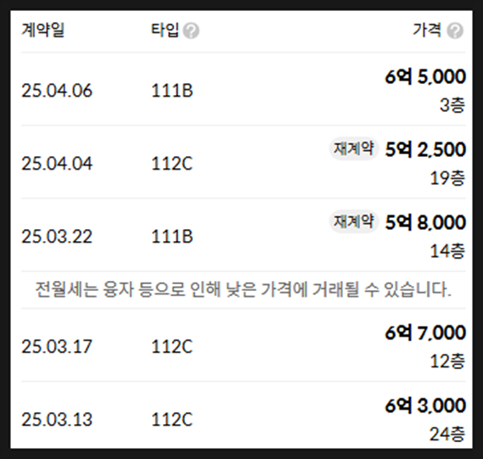Click the help icon next to 가격
483x459 pixels.
point(455,31)
